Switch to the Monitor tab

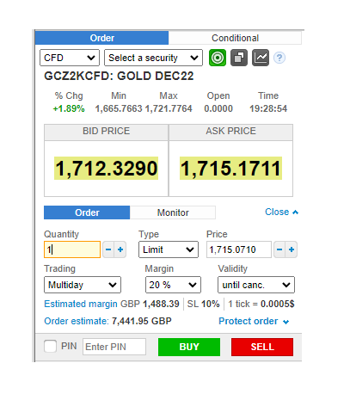173,212
